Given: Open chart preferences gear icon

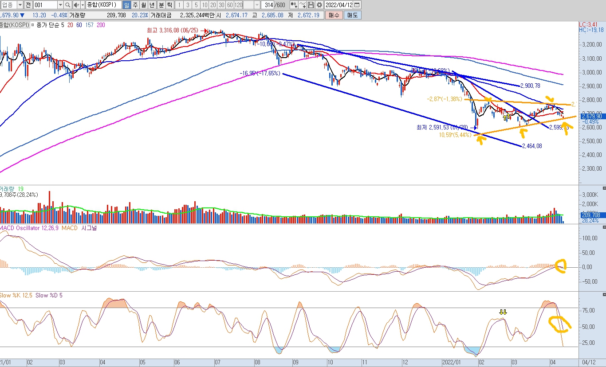Looking at the screenshot, I should pos(319,5).
